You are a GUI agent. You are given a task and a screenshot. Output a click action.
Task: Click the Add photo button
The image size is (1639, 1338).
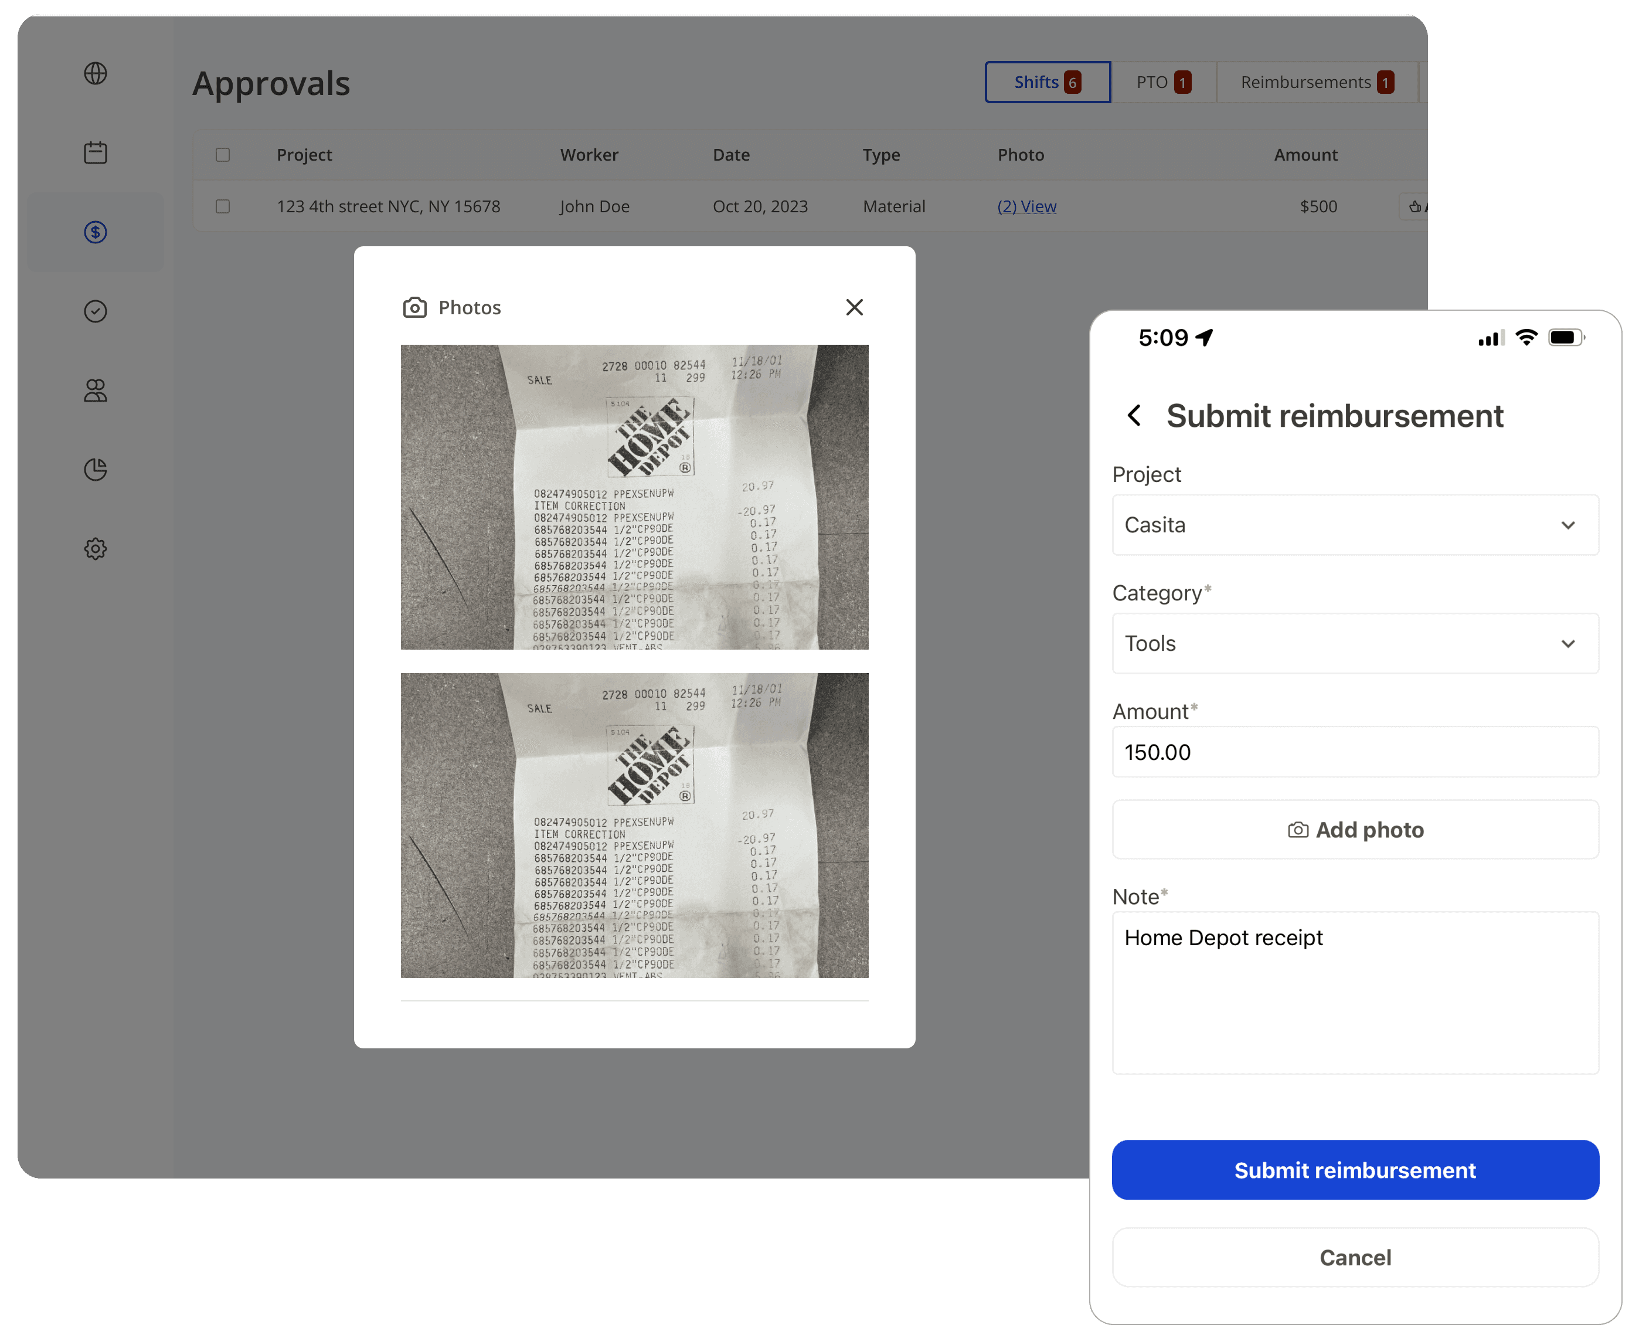pyautogui.click(x=1355, y=830)
